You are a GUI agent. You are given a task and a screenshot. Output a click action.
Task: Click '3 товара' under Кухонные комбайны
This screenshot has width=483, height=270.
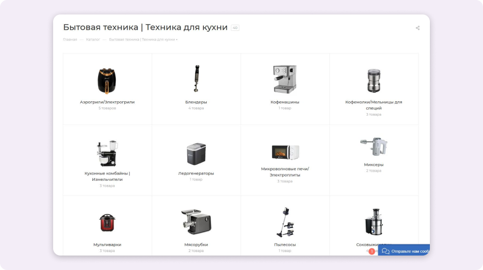pyautogui.click(x=107, y=186)
